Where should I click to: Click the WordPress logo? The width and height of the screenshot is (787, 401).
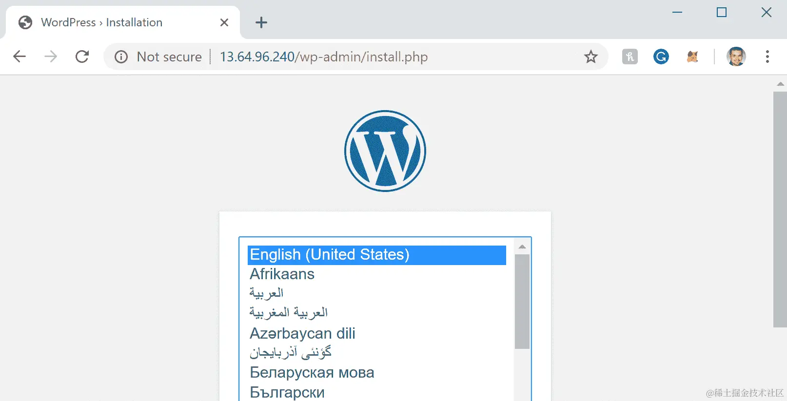click(385, 151)
